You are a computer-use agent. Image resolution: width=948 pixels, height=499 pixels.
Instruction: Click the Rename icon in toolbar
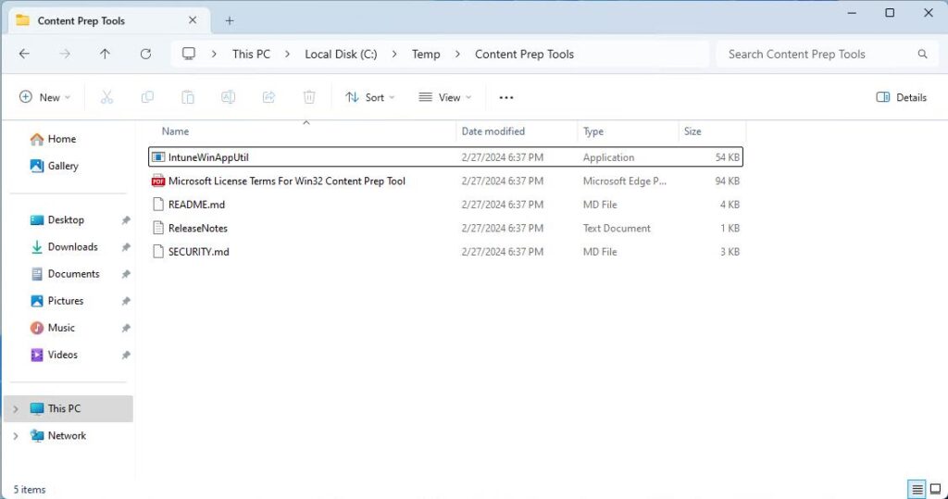[228, 97]
